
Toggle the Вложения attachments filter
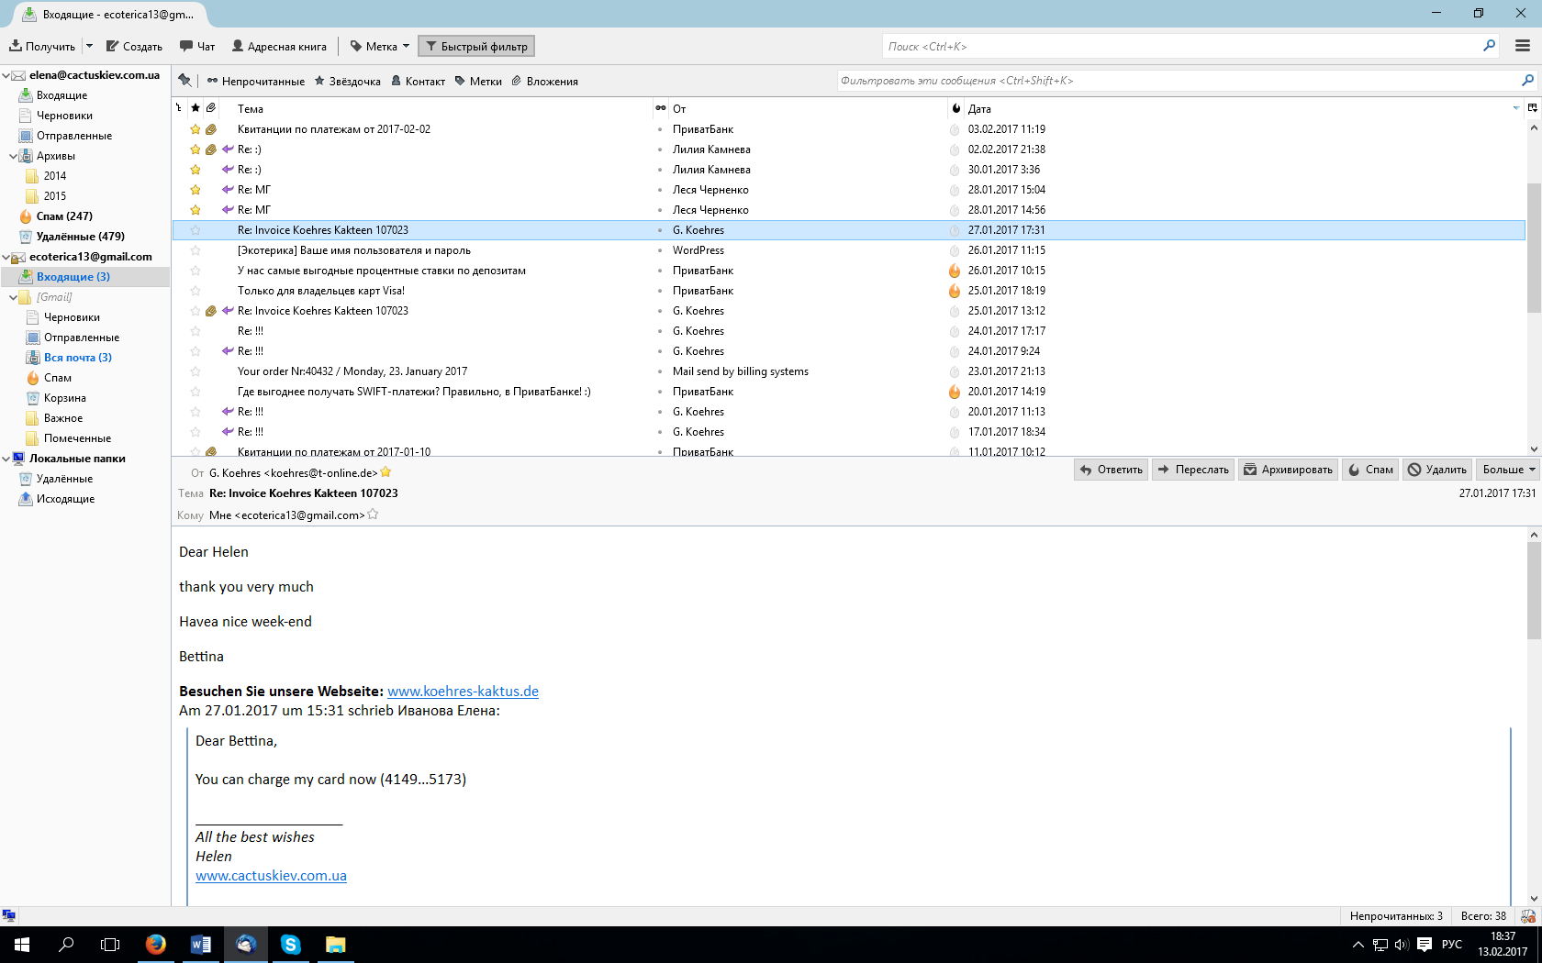point(544,81)
